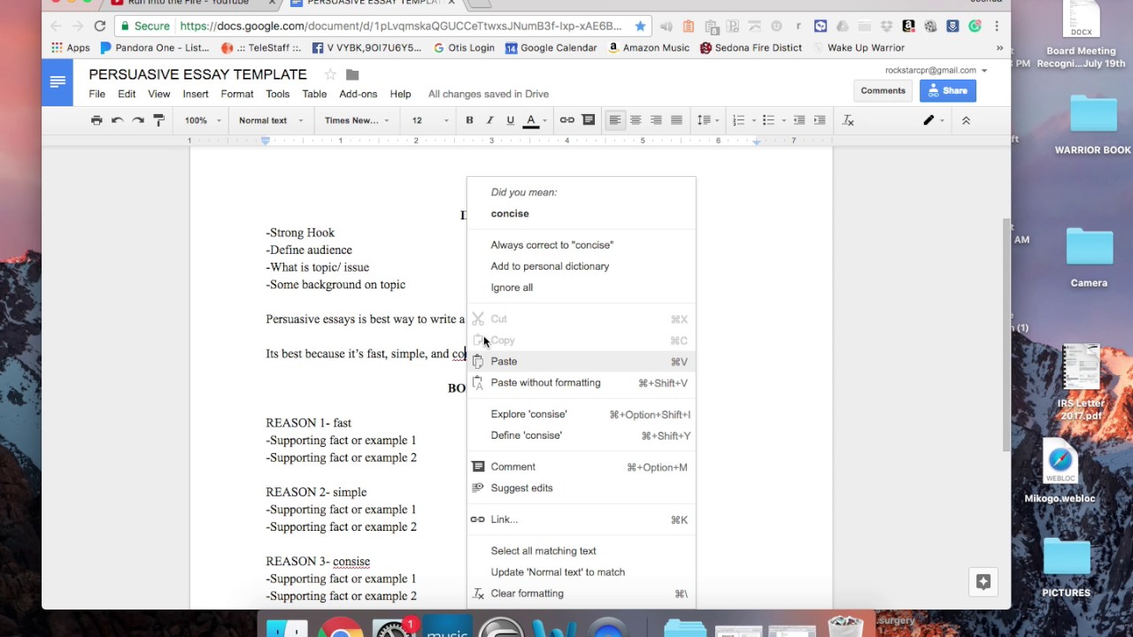
Task: Open the Tools menu
Action: [x=278, y=94]
